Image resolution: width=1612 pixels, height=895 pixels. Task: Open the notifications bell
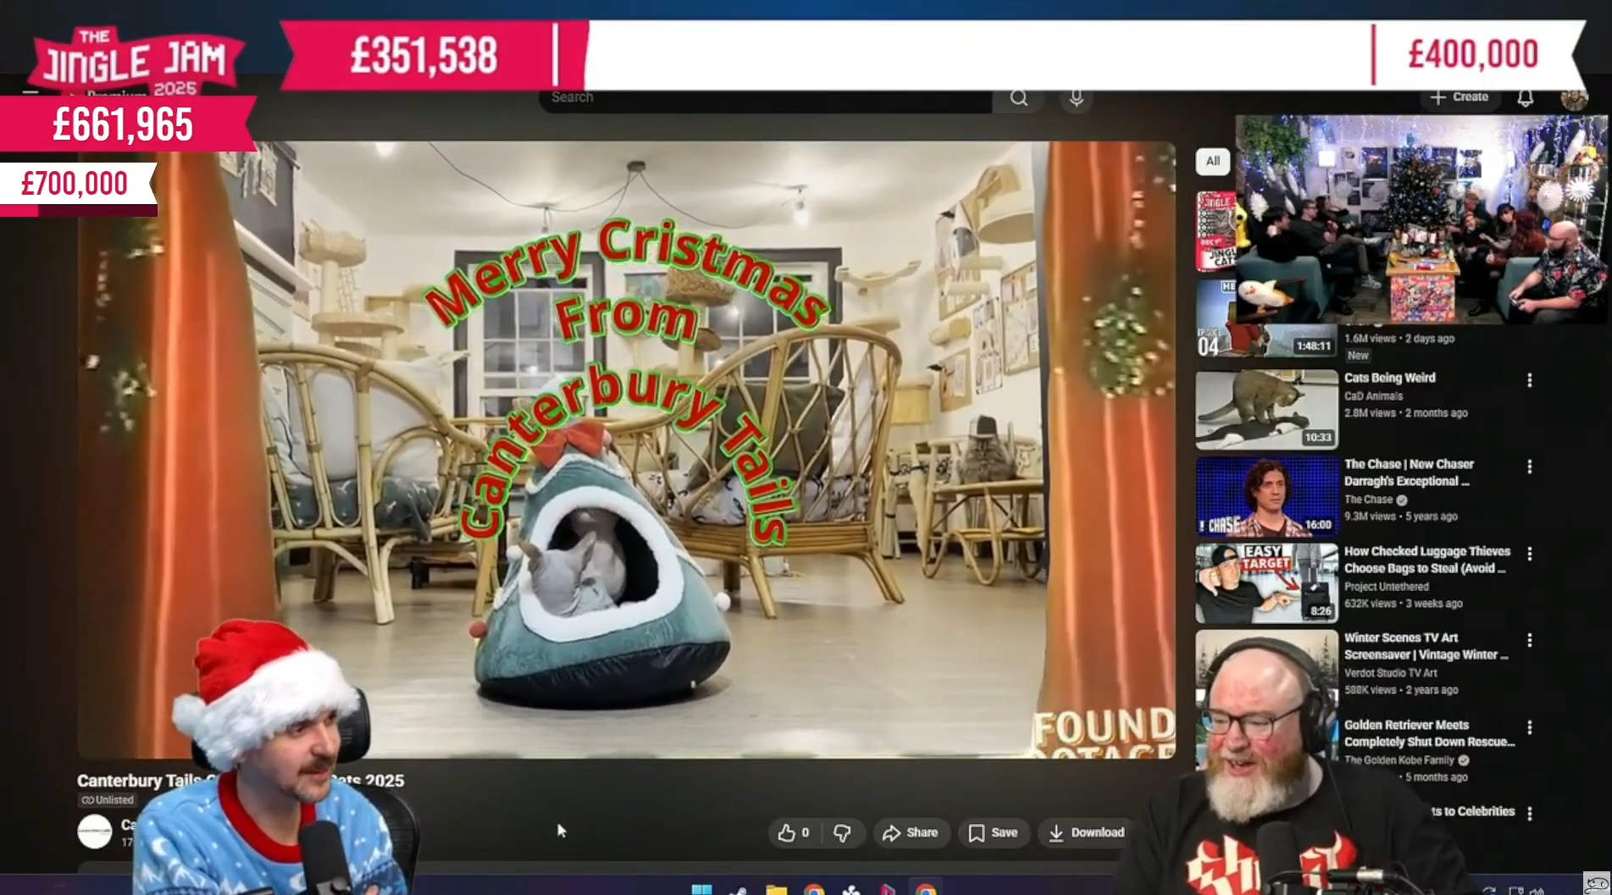[x=1525, y=98]
